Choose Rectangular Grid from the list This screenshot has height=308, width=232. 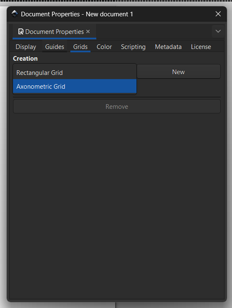(x=75, y=73)
